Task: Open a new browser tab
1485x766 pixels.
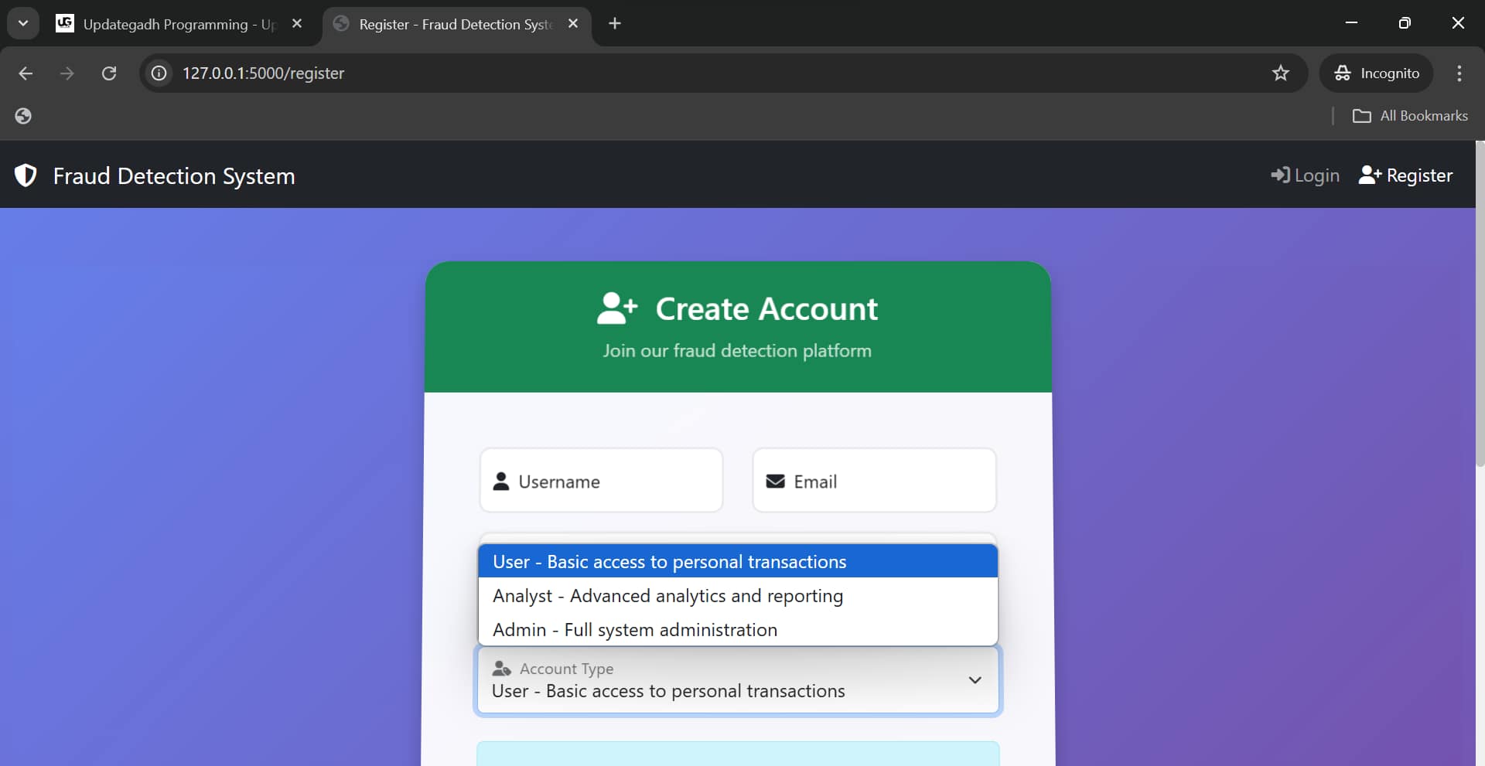Action: pos(615,24)
